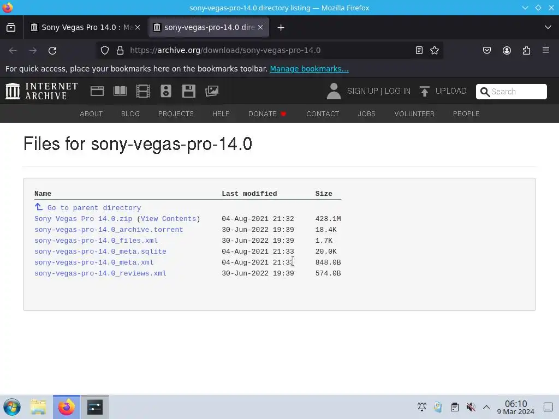559x419 pixels.
Task: Click View Contents of the zip
Action: point(168,219)
